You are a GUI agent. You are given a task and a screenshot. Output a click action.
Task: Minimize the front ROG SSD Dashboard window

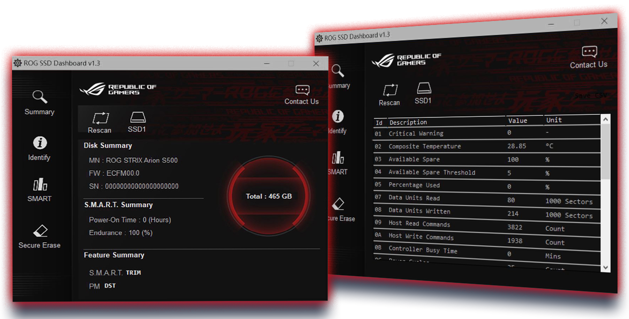tap(267, 63)
